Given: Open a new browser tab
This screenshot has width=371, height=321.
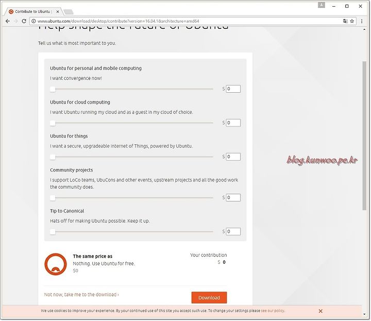Looking at the screenshot, I should (69, 12).
